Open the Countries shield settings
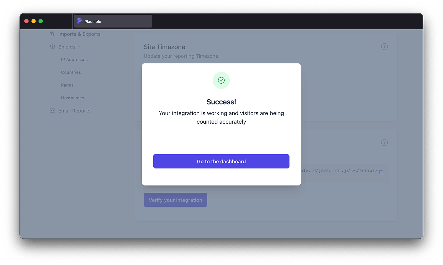This screenshot has height=265, width=443. coord(71,72)
